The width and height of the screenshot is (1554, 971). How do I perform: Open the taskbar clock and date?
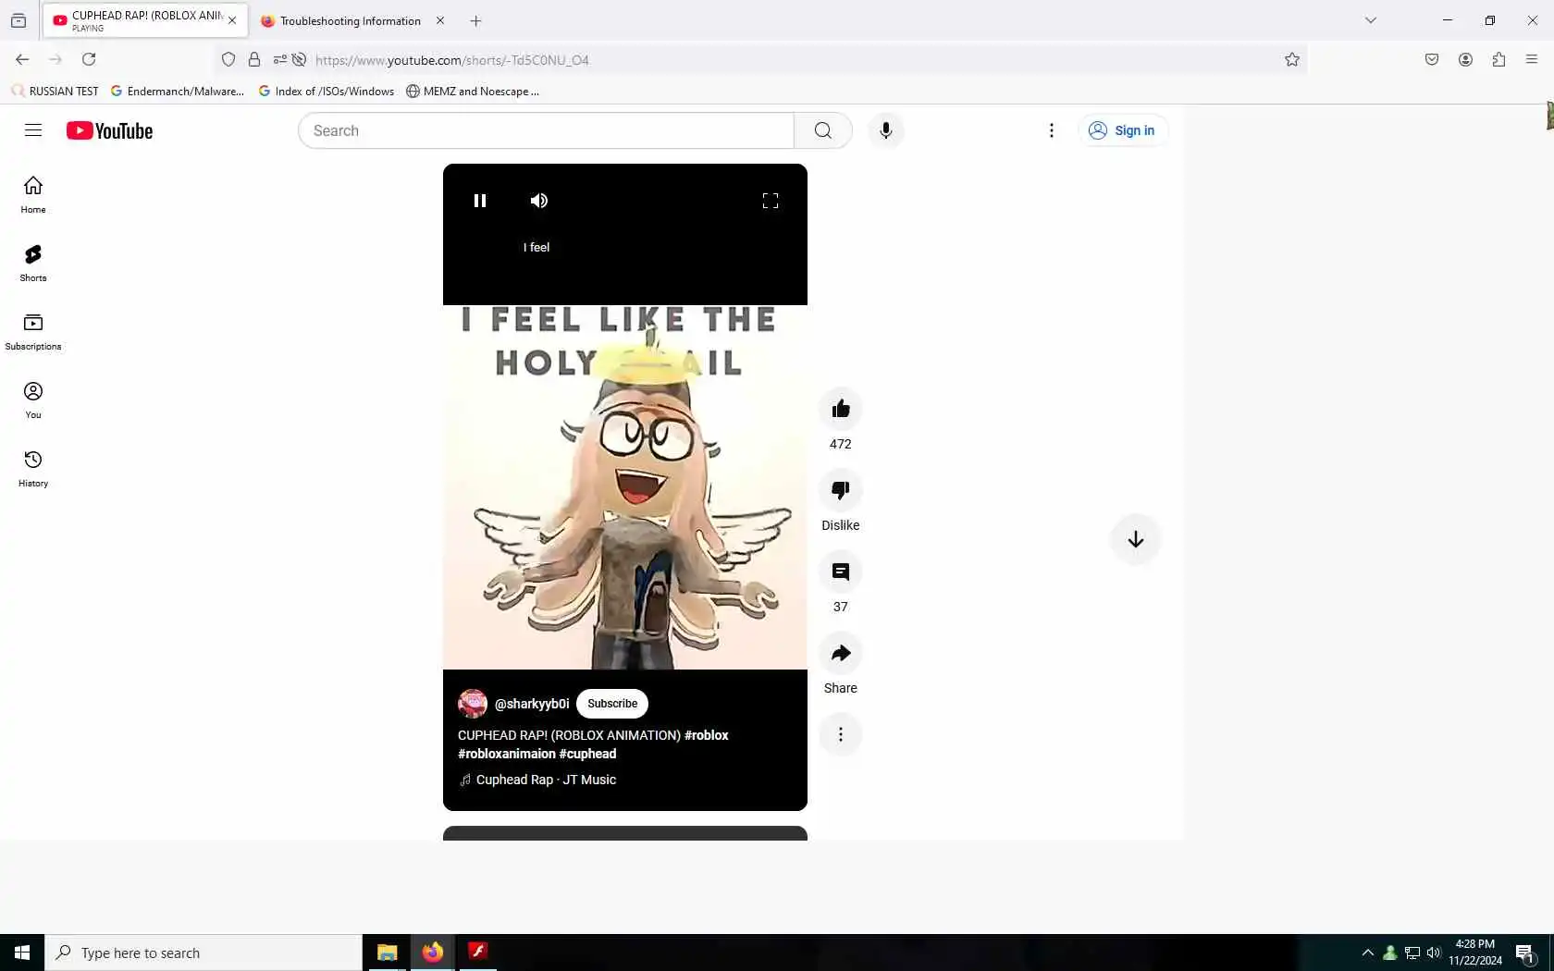(x=1475, y=953)
